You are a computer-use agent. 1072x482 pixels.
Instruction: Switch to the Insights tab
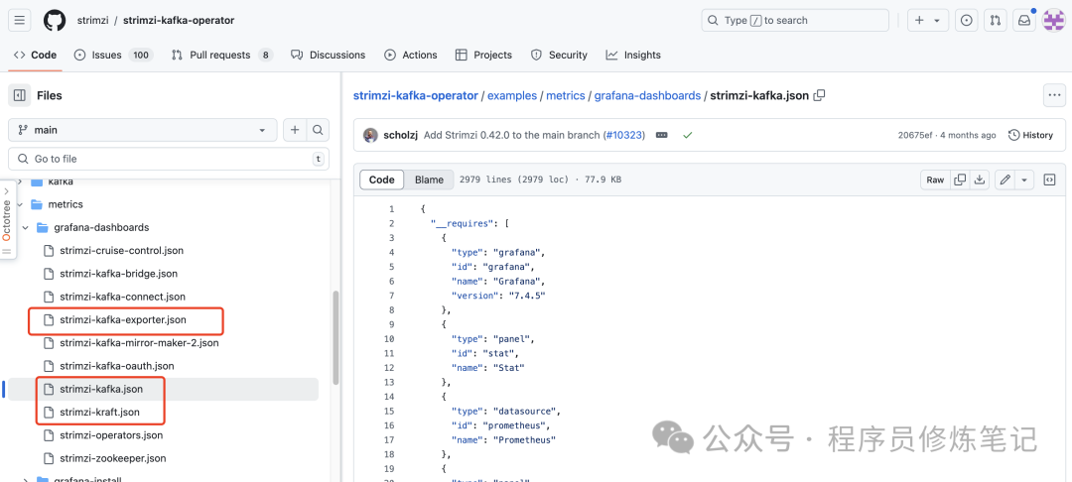(x=633, y=55)
